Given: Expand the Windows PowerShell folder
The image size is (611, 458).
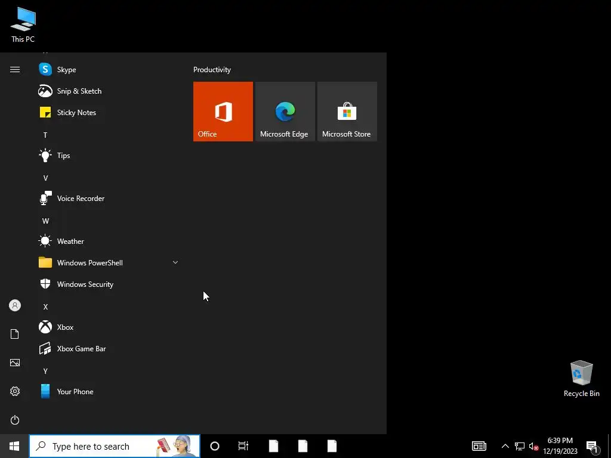Looking at the screenshot, I should point(175,262).
